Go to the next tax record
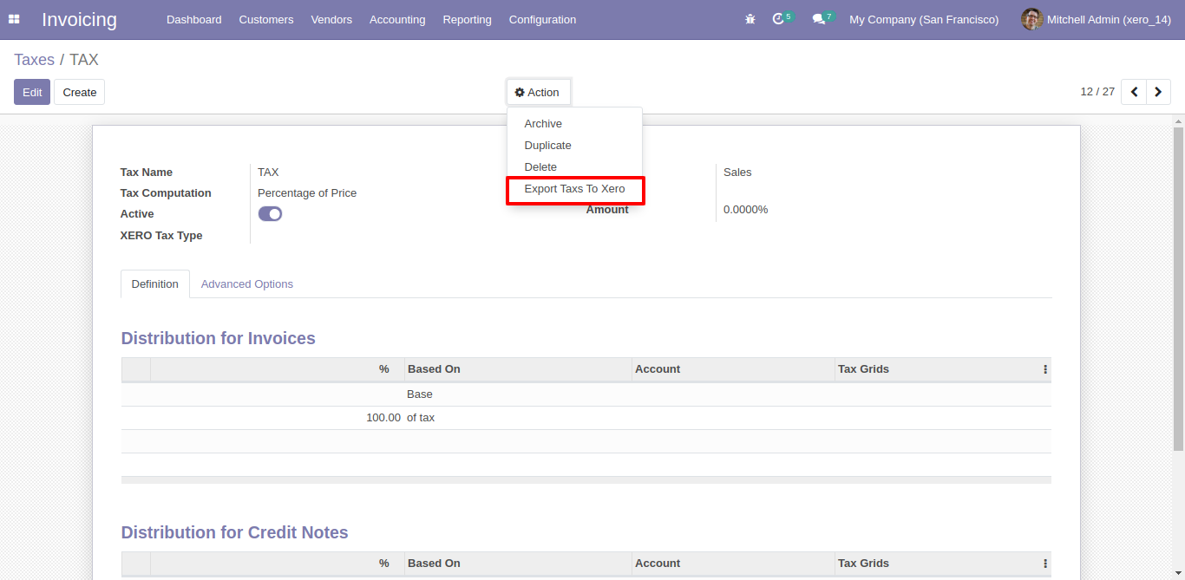This screenshot has height=580, width=1185. tap(1158, 92)
